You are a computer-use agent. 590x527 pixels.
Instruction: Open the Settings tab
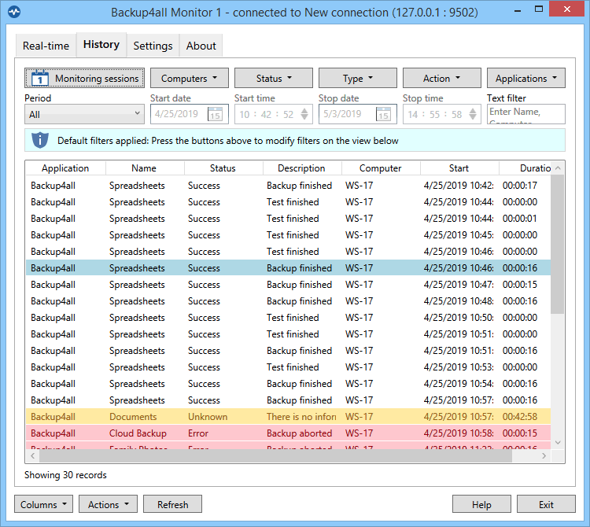(153, 46)
